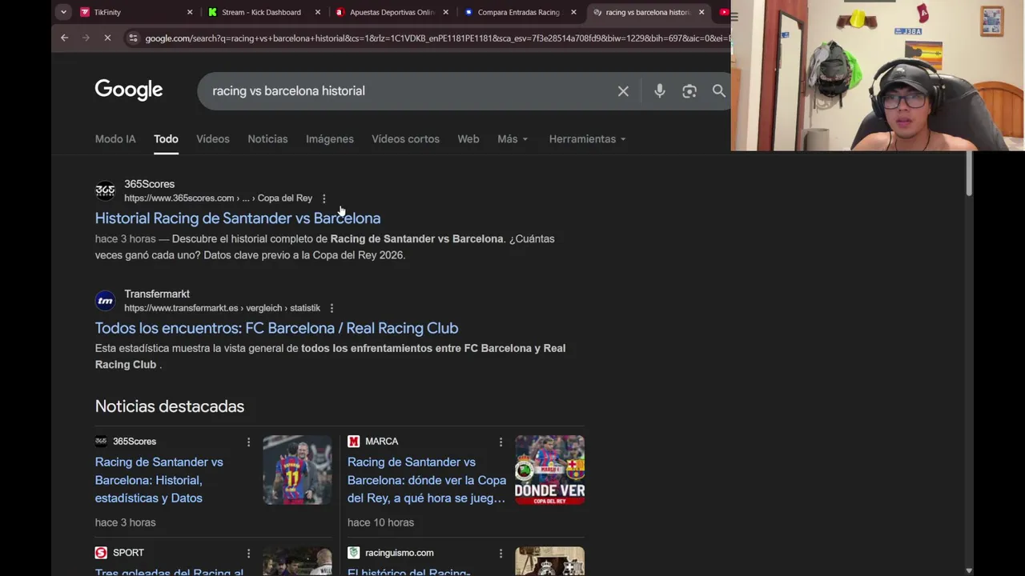Open 365Scores result options menu

324,198
